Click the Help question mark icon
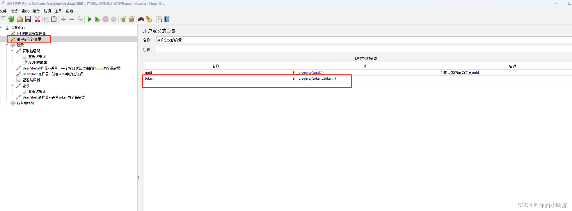Screen dimensions: 572x211 tap(167, 19)
